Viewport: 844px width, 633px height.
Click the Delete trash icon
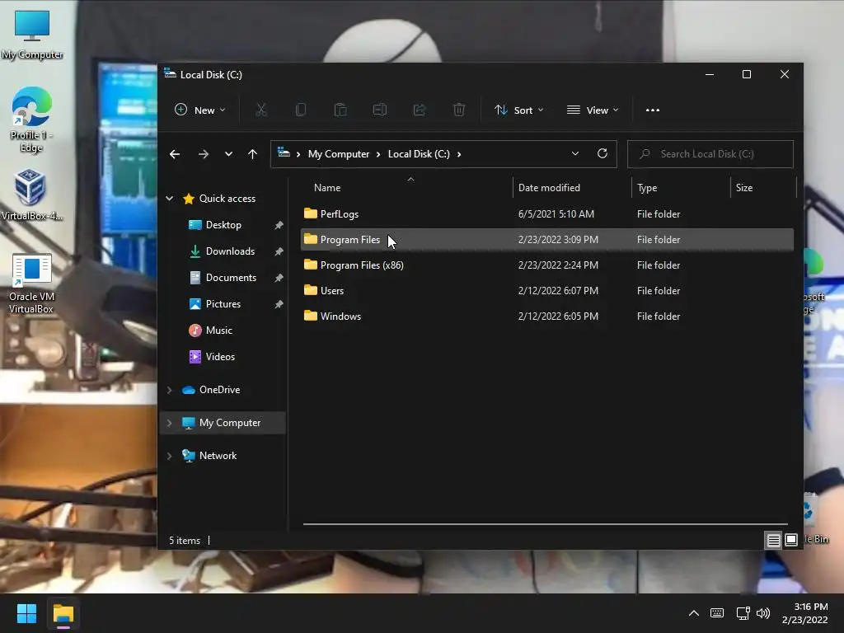[x=459, y=110]
